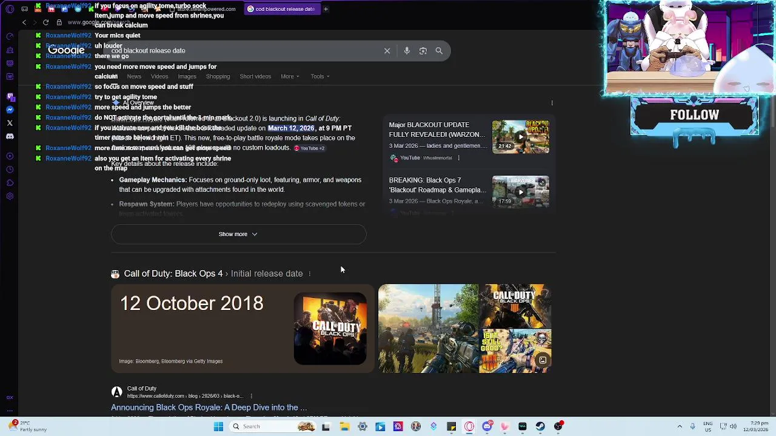Show hidden system tray icons chevron

tap(680, 426)
